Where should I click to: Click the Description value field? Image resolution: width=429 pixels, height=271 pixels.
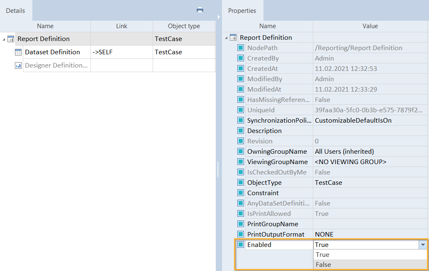(x=369, y=131)
